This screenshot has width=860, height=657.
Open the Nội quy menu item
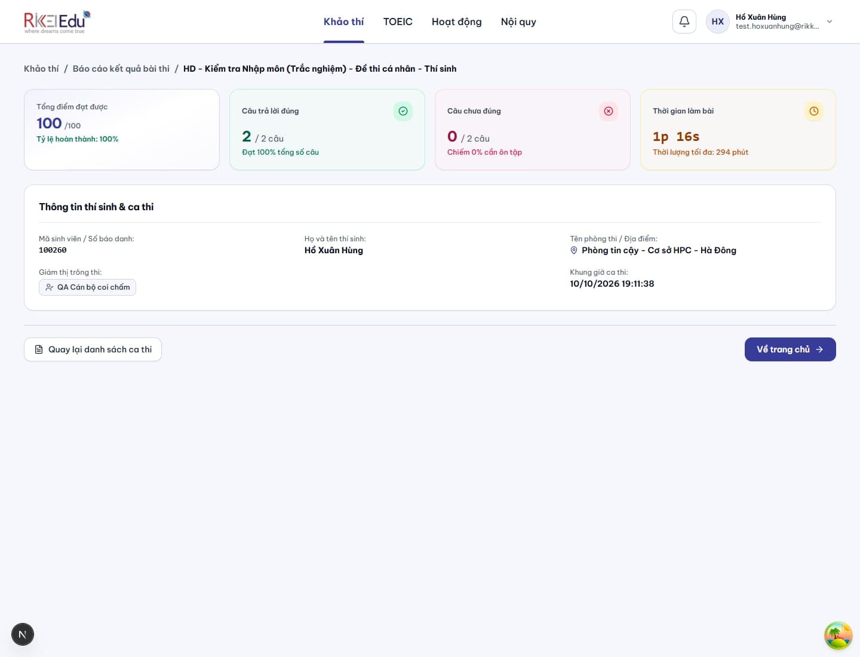[518, 22]
